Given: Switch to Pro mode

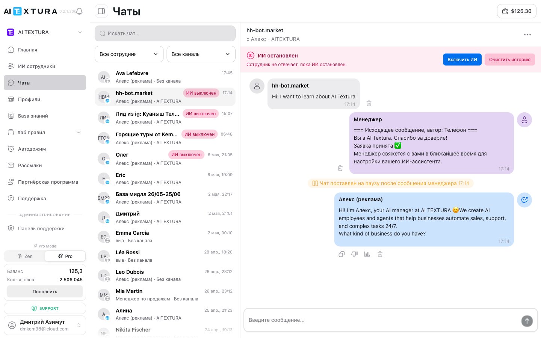Looking at the screenshot, I should 65,256.
